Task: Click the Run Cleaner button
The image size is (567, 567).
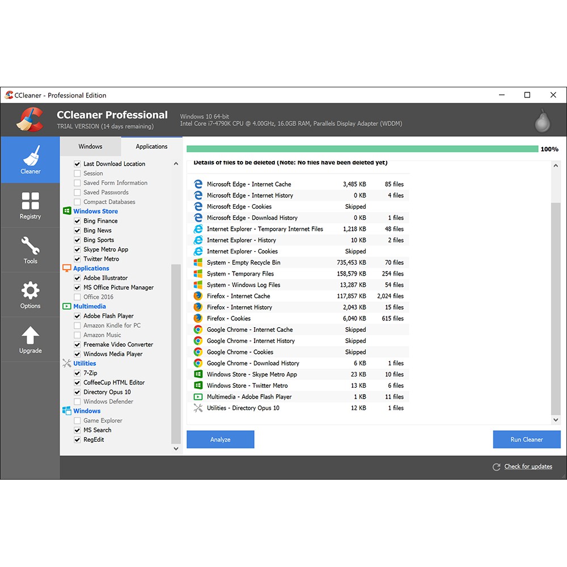Action: [526, 439]
